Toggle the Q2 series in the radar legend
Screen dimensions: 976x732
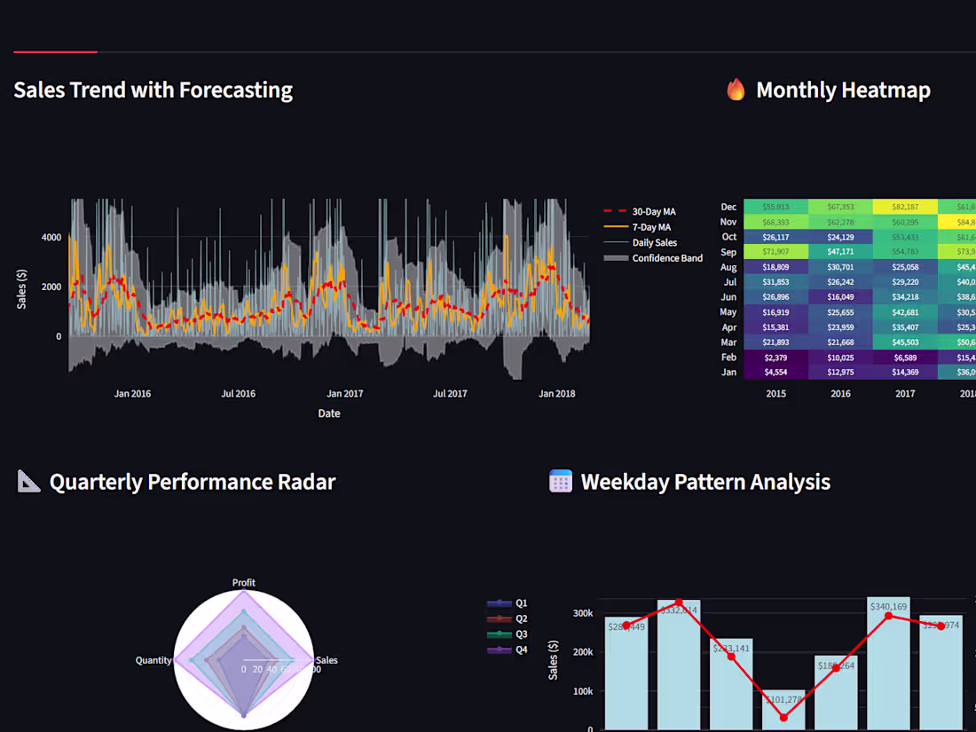(x=499, y=618)
